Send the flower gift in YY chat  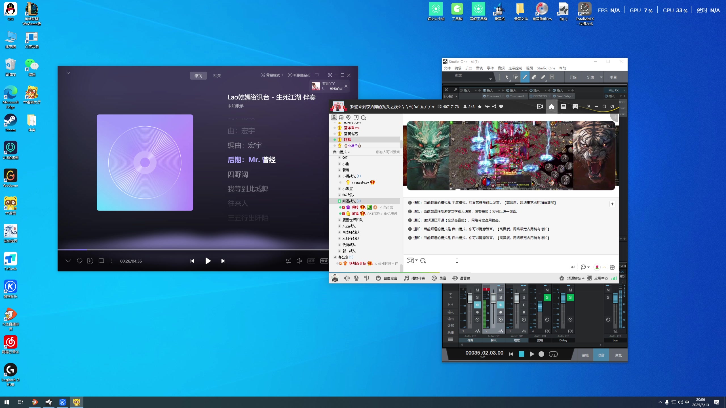coord(597,267)
